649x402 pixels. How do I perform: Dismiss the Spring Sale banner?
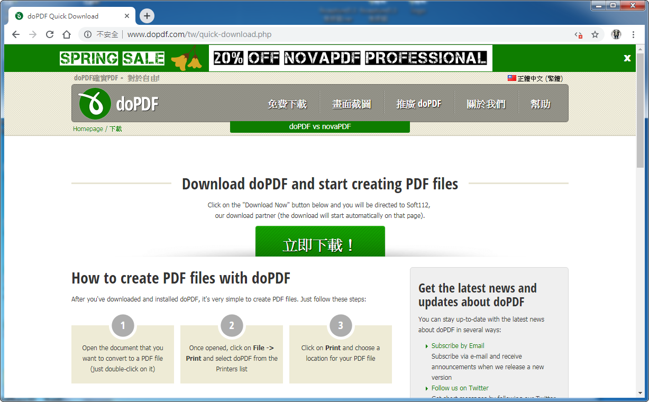click(627, 58)
